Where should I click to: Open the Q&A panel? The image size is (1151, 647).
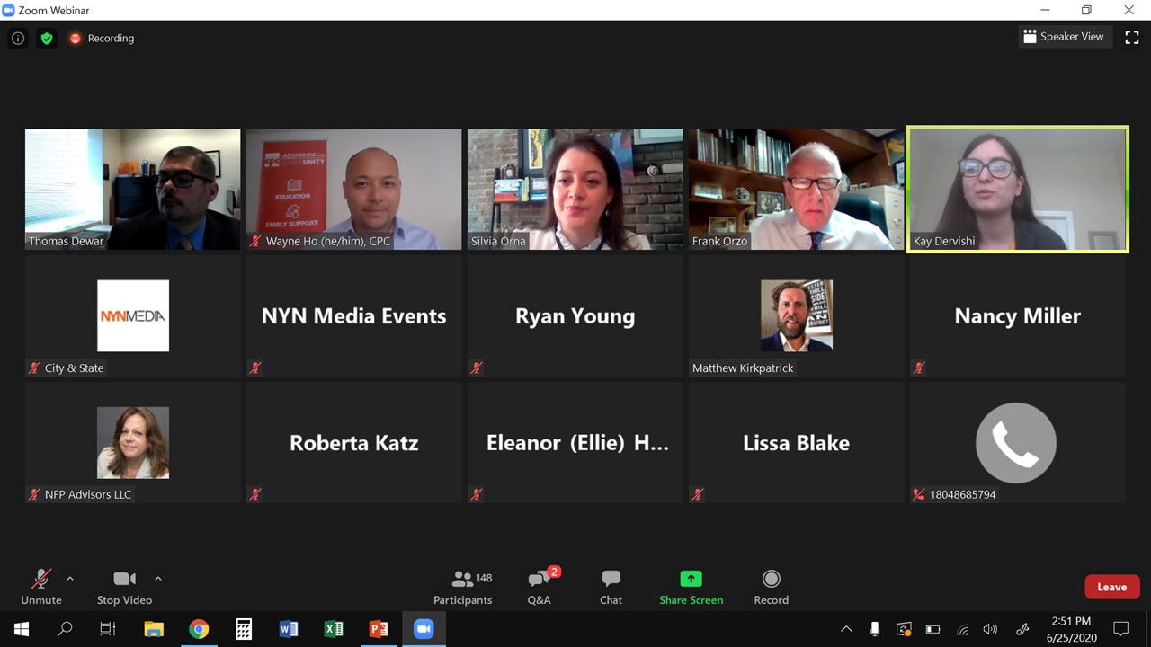tap(540, 588)
